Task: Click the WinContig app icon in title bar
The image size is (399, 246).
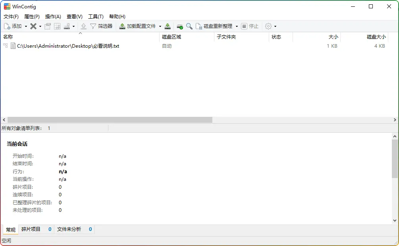Action: click(x=7, y=6)
